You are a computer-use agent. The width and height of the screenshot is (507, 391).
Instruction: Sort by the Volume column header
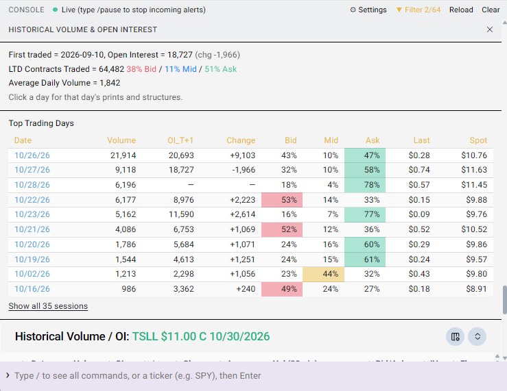[x=121, y=140]
